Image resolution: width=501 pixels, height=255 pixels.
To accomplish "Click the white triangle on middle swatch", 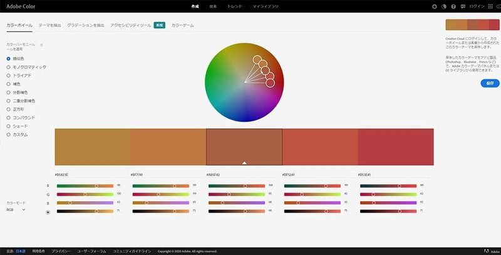I will (x=244, y=162).
